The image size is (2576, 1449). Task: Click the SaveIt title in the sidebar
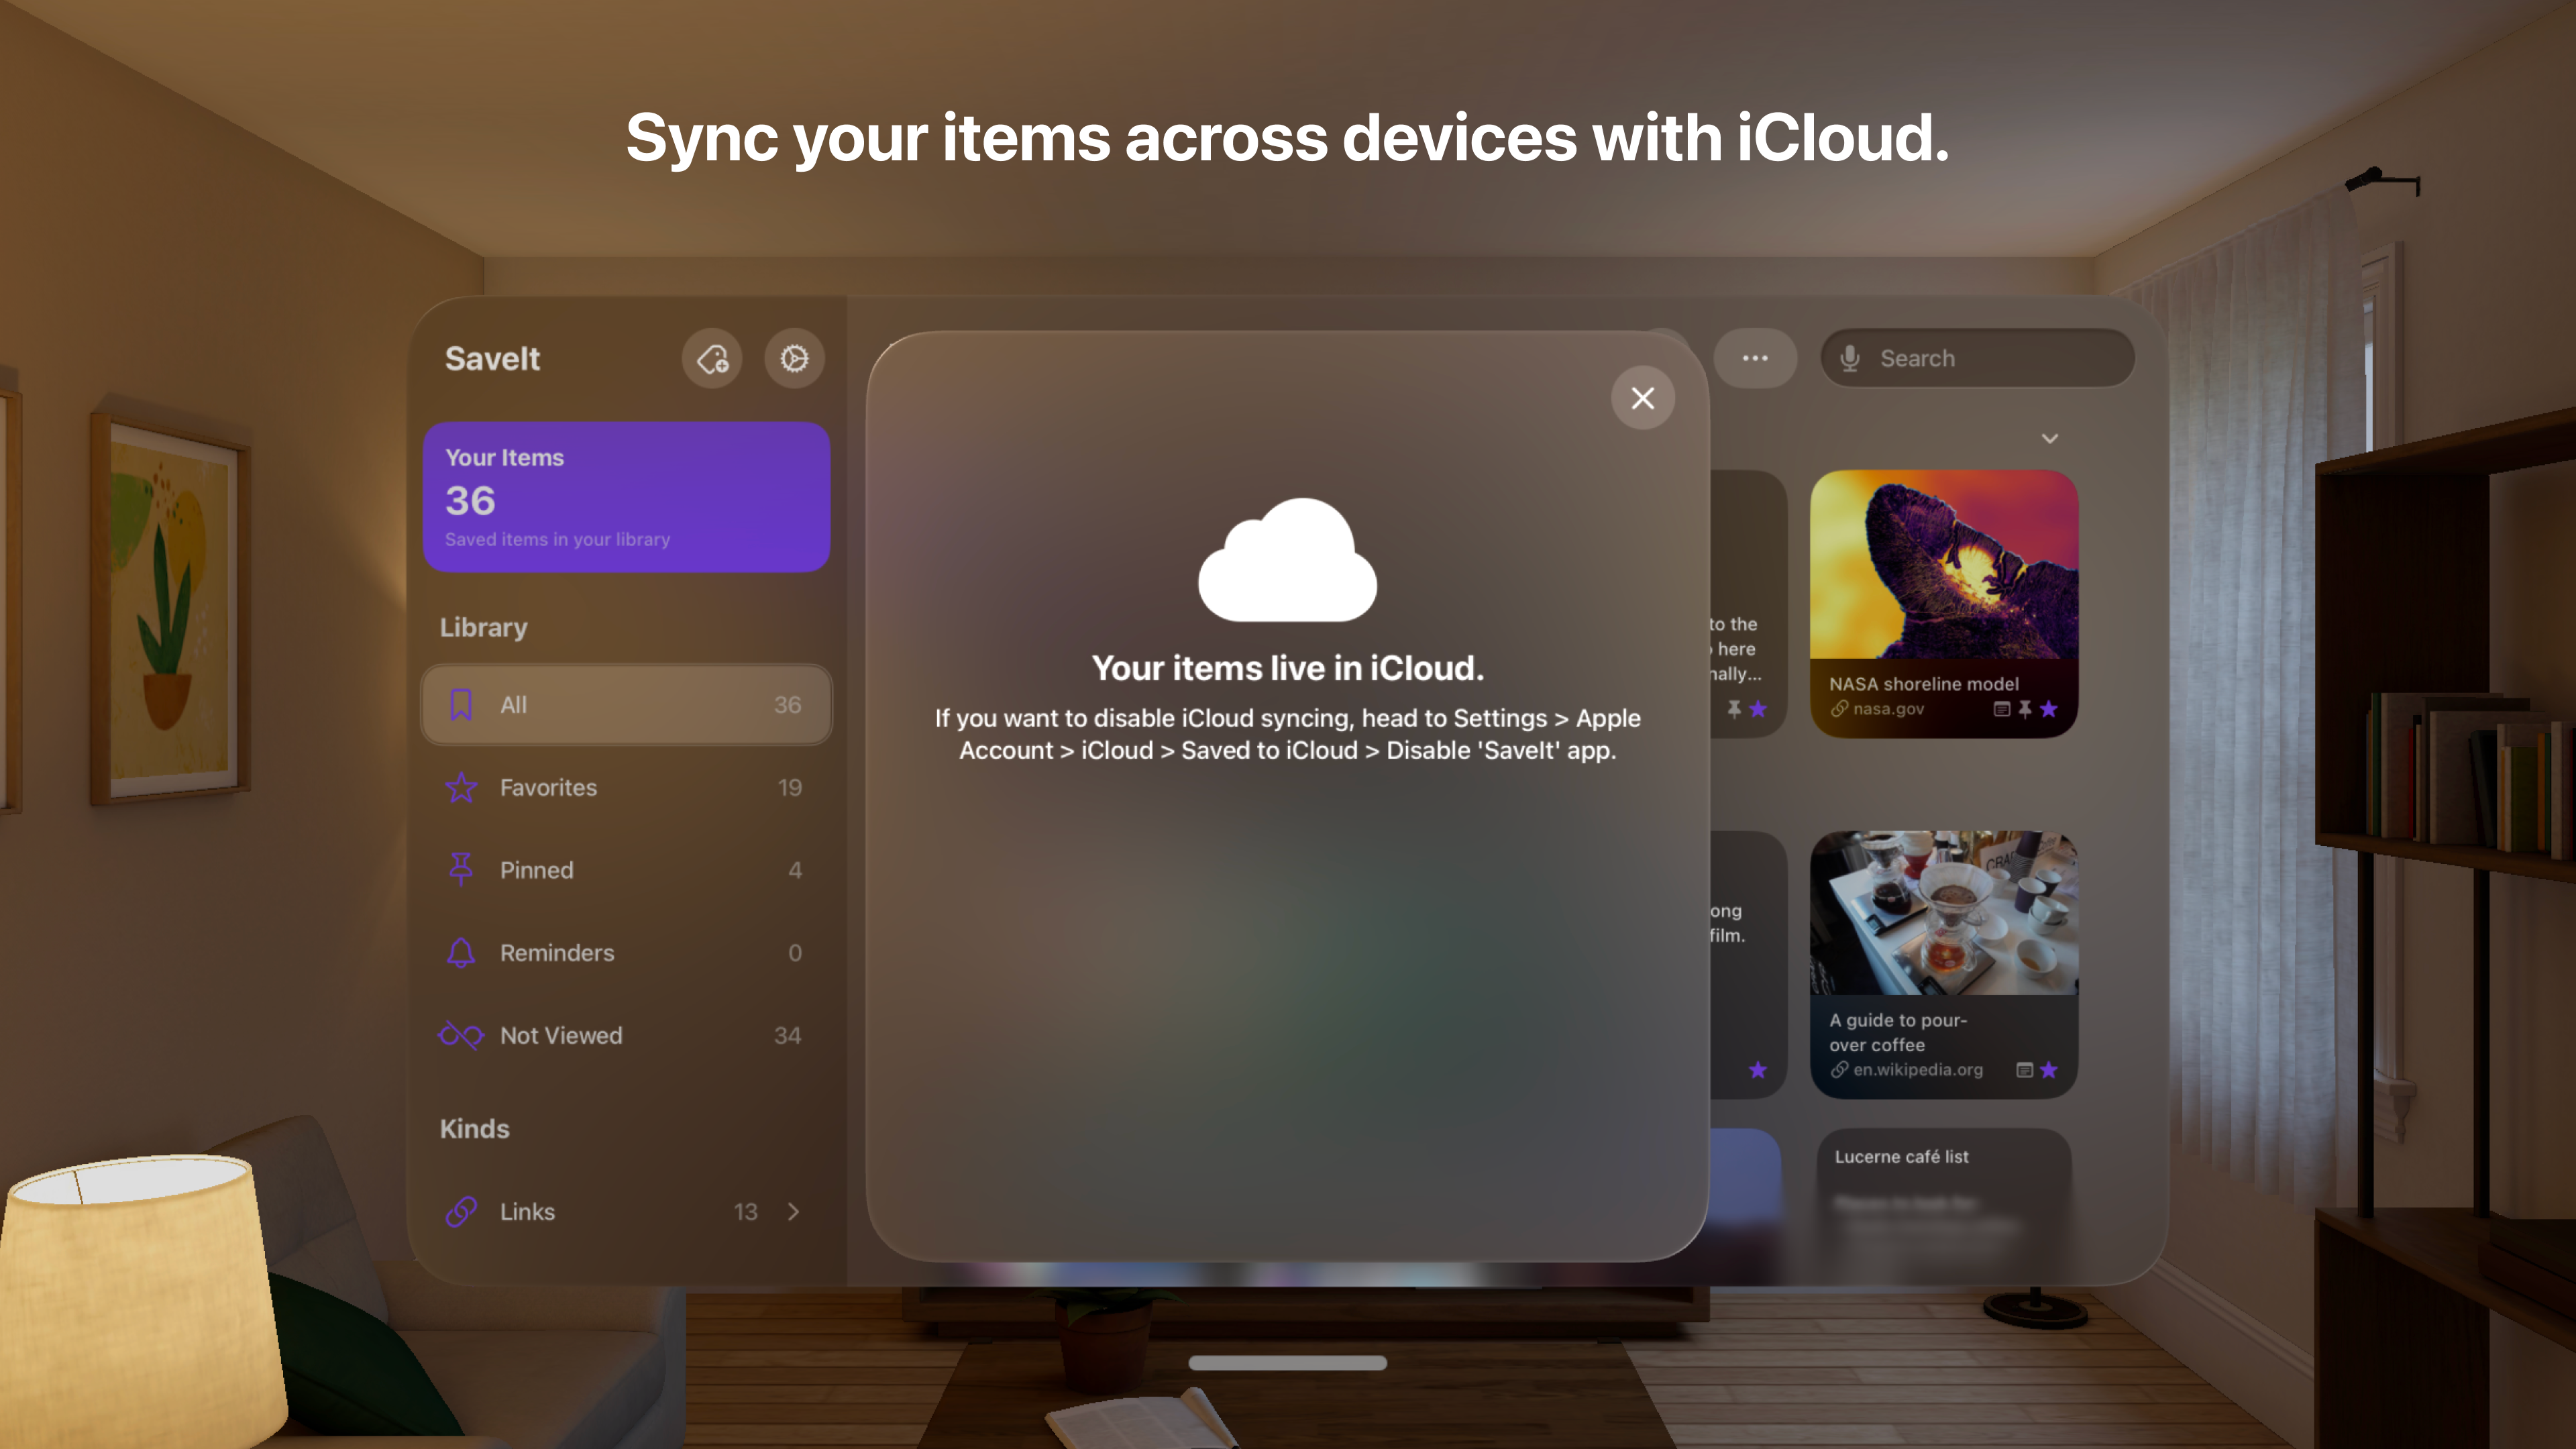(x=492, y=358)
